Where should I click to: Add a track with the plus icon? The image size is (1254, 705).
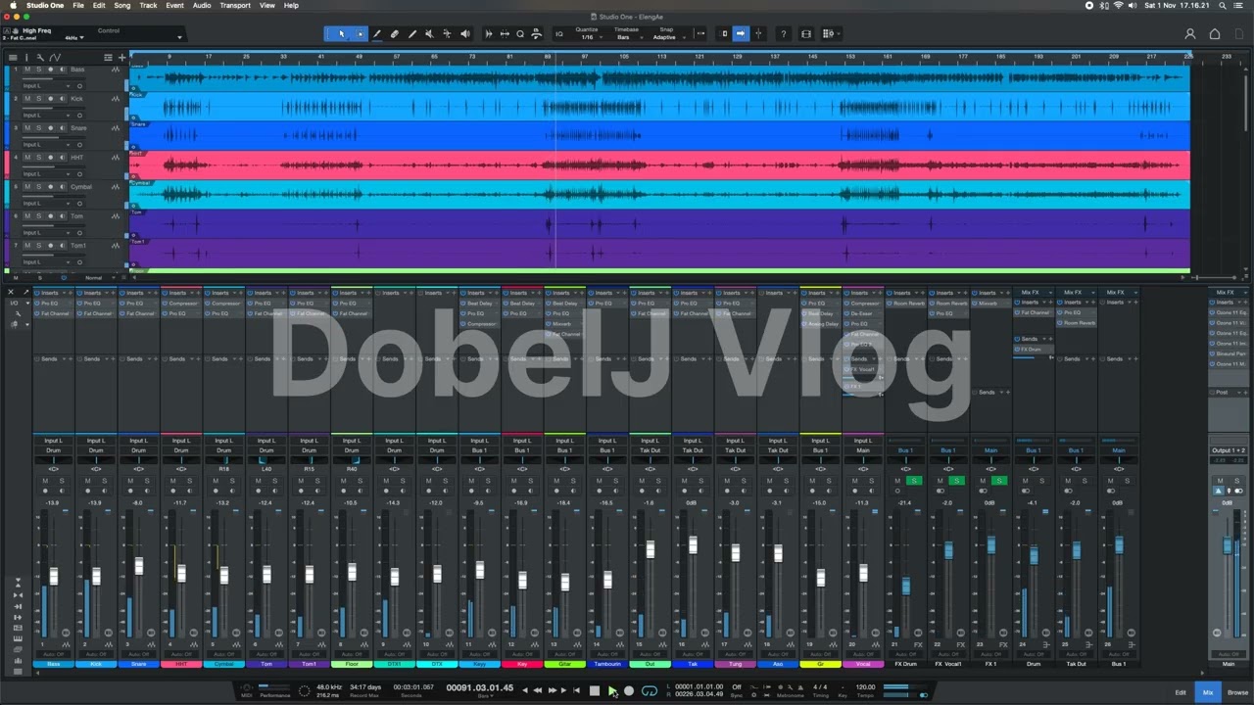click(x=121, y=57)
